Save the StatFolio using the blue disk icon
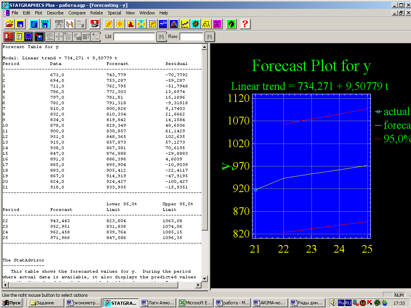Image resolution: width=411 pixels, height=308 pixels. point(20,24)
